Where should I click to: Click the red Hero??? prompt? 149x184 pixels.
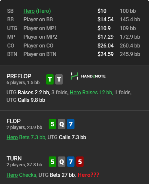pyautogui.click(x=88, y=175)
